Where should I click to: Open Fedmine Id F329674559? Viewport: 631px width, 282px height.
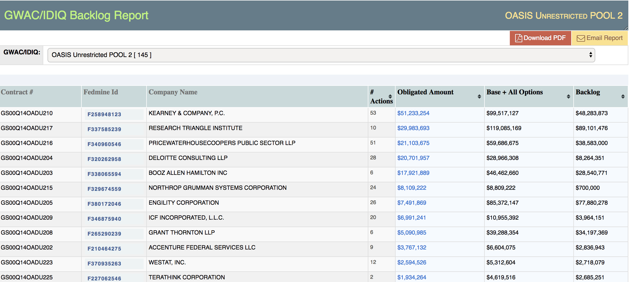[x=104, y=189]
